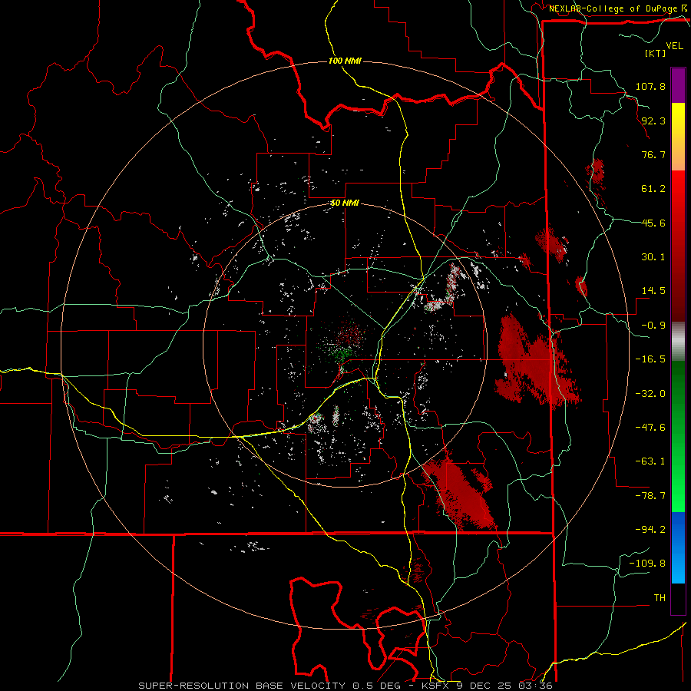The width and height of the screenshot is (691, 691).
Task: Click the purple segment of color bar
Action: 678,86
